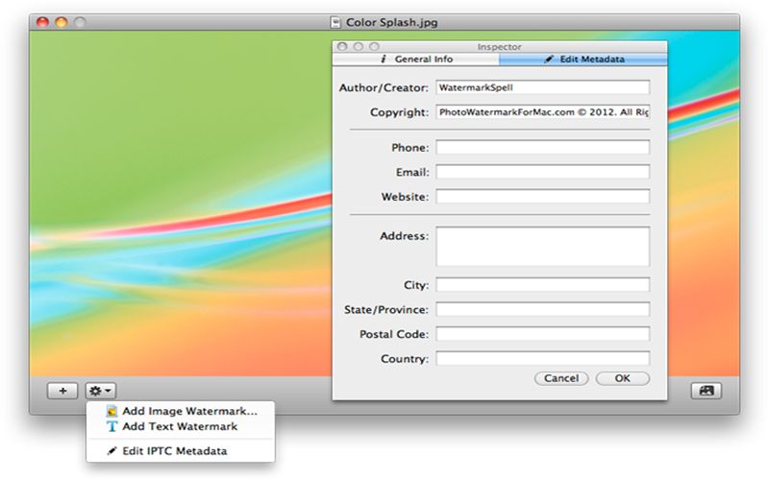Image resolution: width=769 pixels, height=480 pixels.
Task: Click inside the Address text area
Action: coord(543,247)
